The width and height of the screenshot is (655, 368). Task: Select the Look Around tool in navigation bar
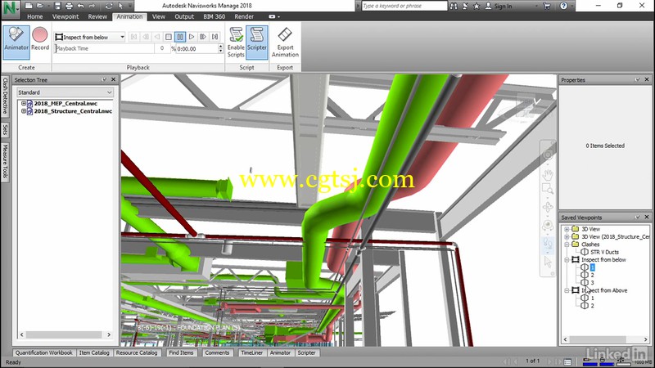548,226
